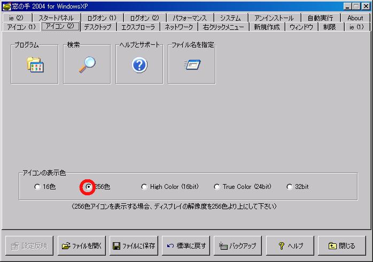Select True Color (24bit) option

[217, 187]
